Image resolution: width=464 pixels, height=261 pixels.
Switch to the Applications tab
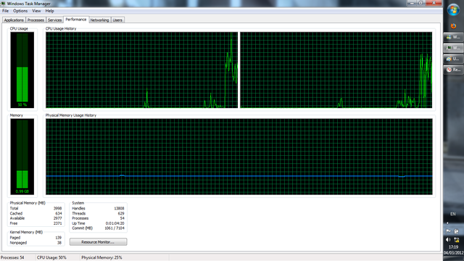(14, 20)
